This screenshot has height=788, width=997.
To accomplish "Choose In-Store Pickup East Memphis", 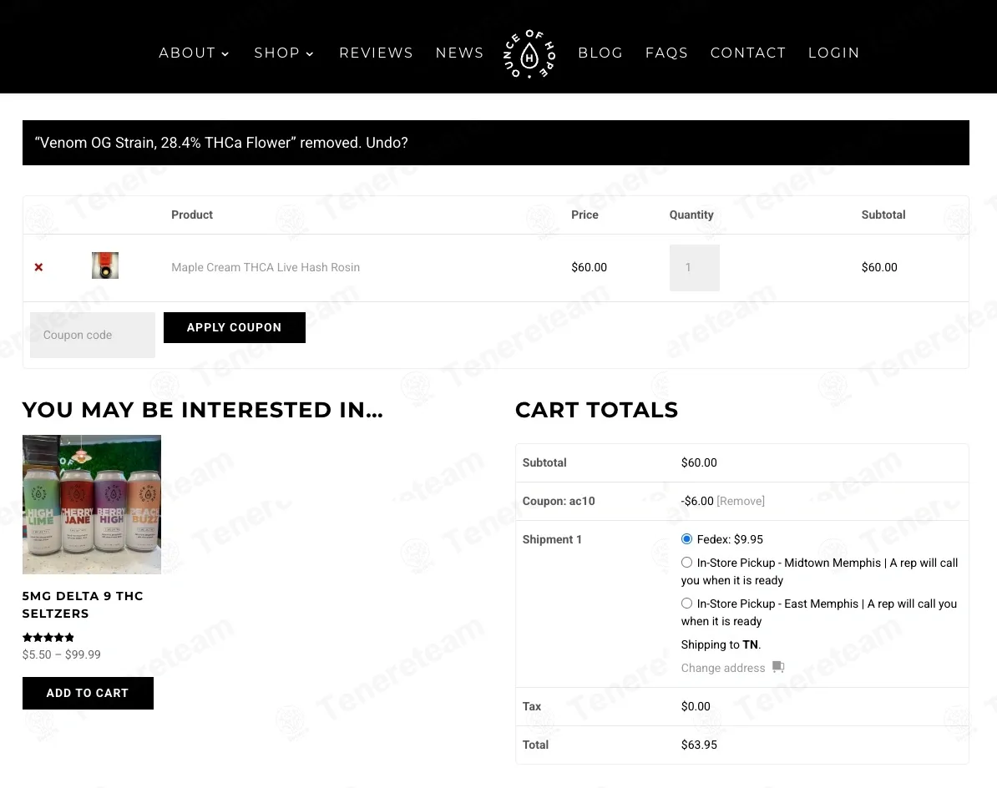I will point(686,603).
